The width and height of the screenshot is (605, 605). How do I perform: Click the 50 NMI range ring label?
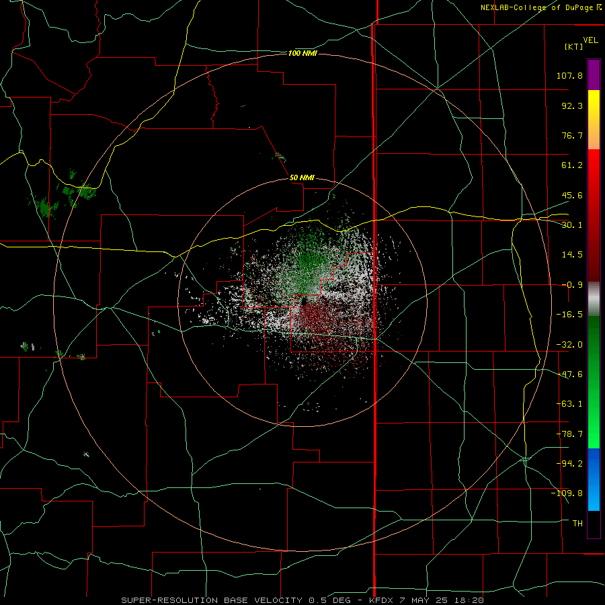[302, 177]
